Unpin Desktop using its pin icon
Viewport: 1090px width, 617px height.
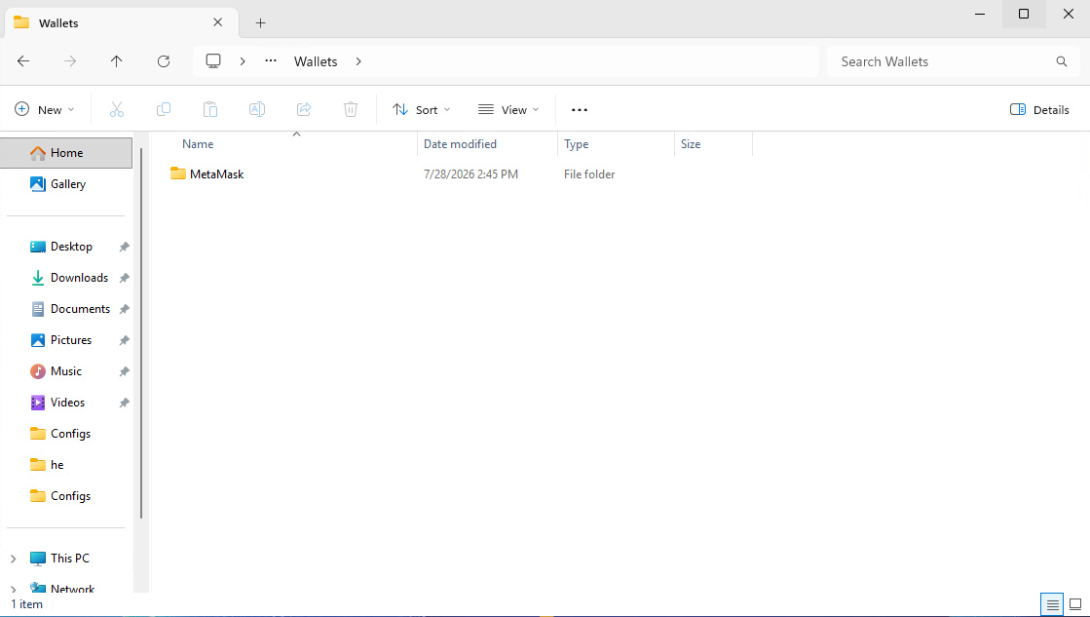124,247
